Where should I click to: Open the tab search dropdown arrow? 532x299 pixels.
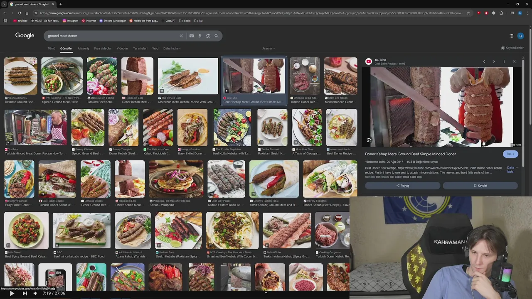pos(5,4)
